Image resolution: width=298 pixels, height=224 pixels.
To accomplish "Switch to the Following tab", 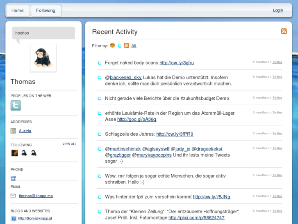I will [46, 10].
